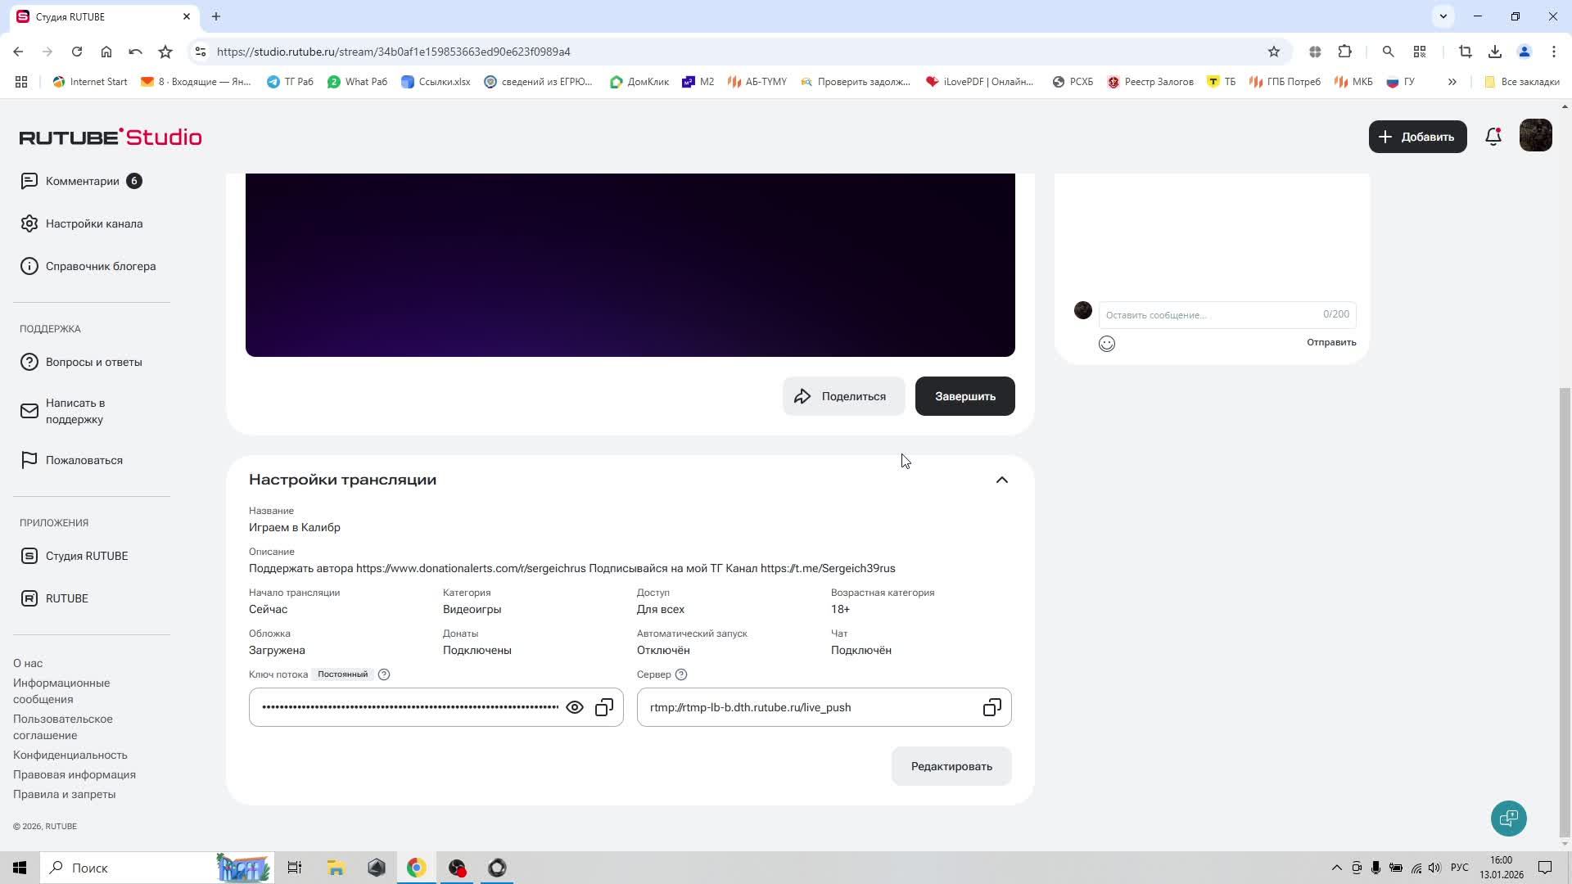1572x884 pixels.
Task: Open the browser tab search dropdown
Action: [1443, 16]
